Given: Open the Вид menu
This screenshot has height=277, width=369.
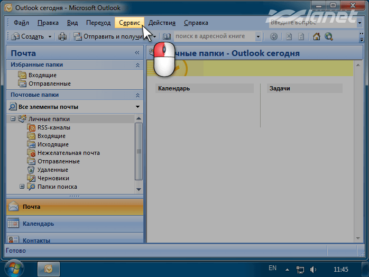Looking at the screenshot, I should 72,23.
